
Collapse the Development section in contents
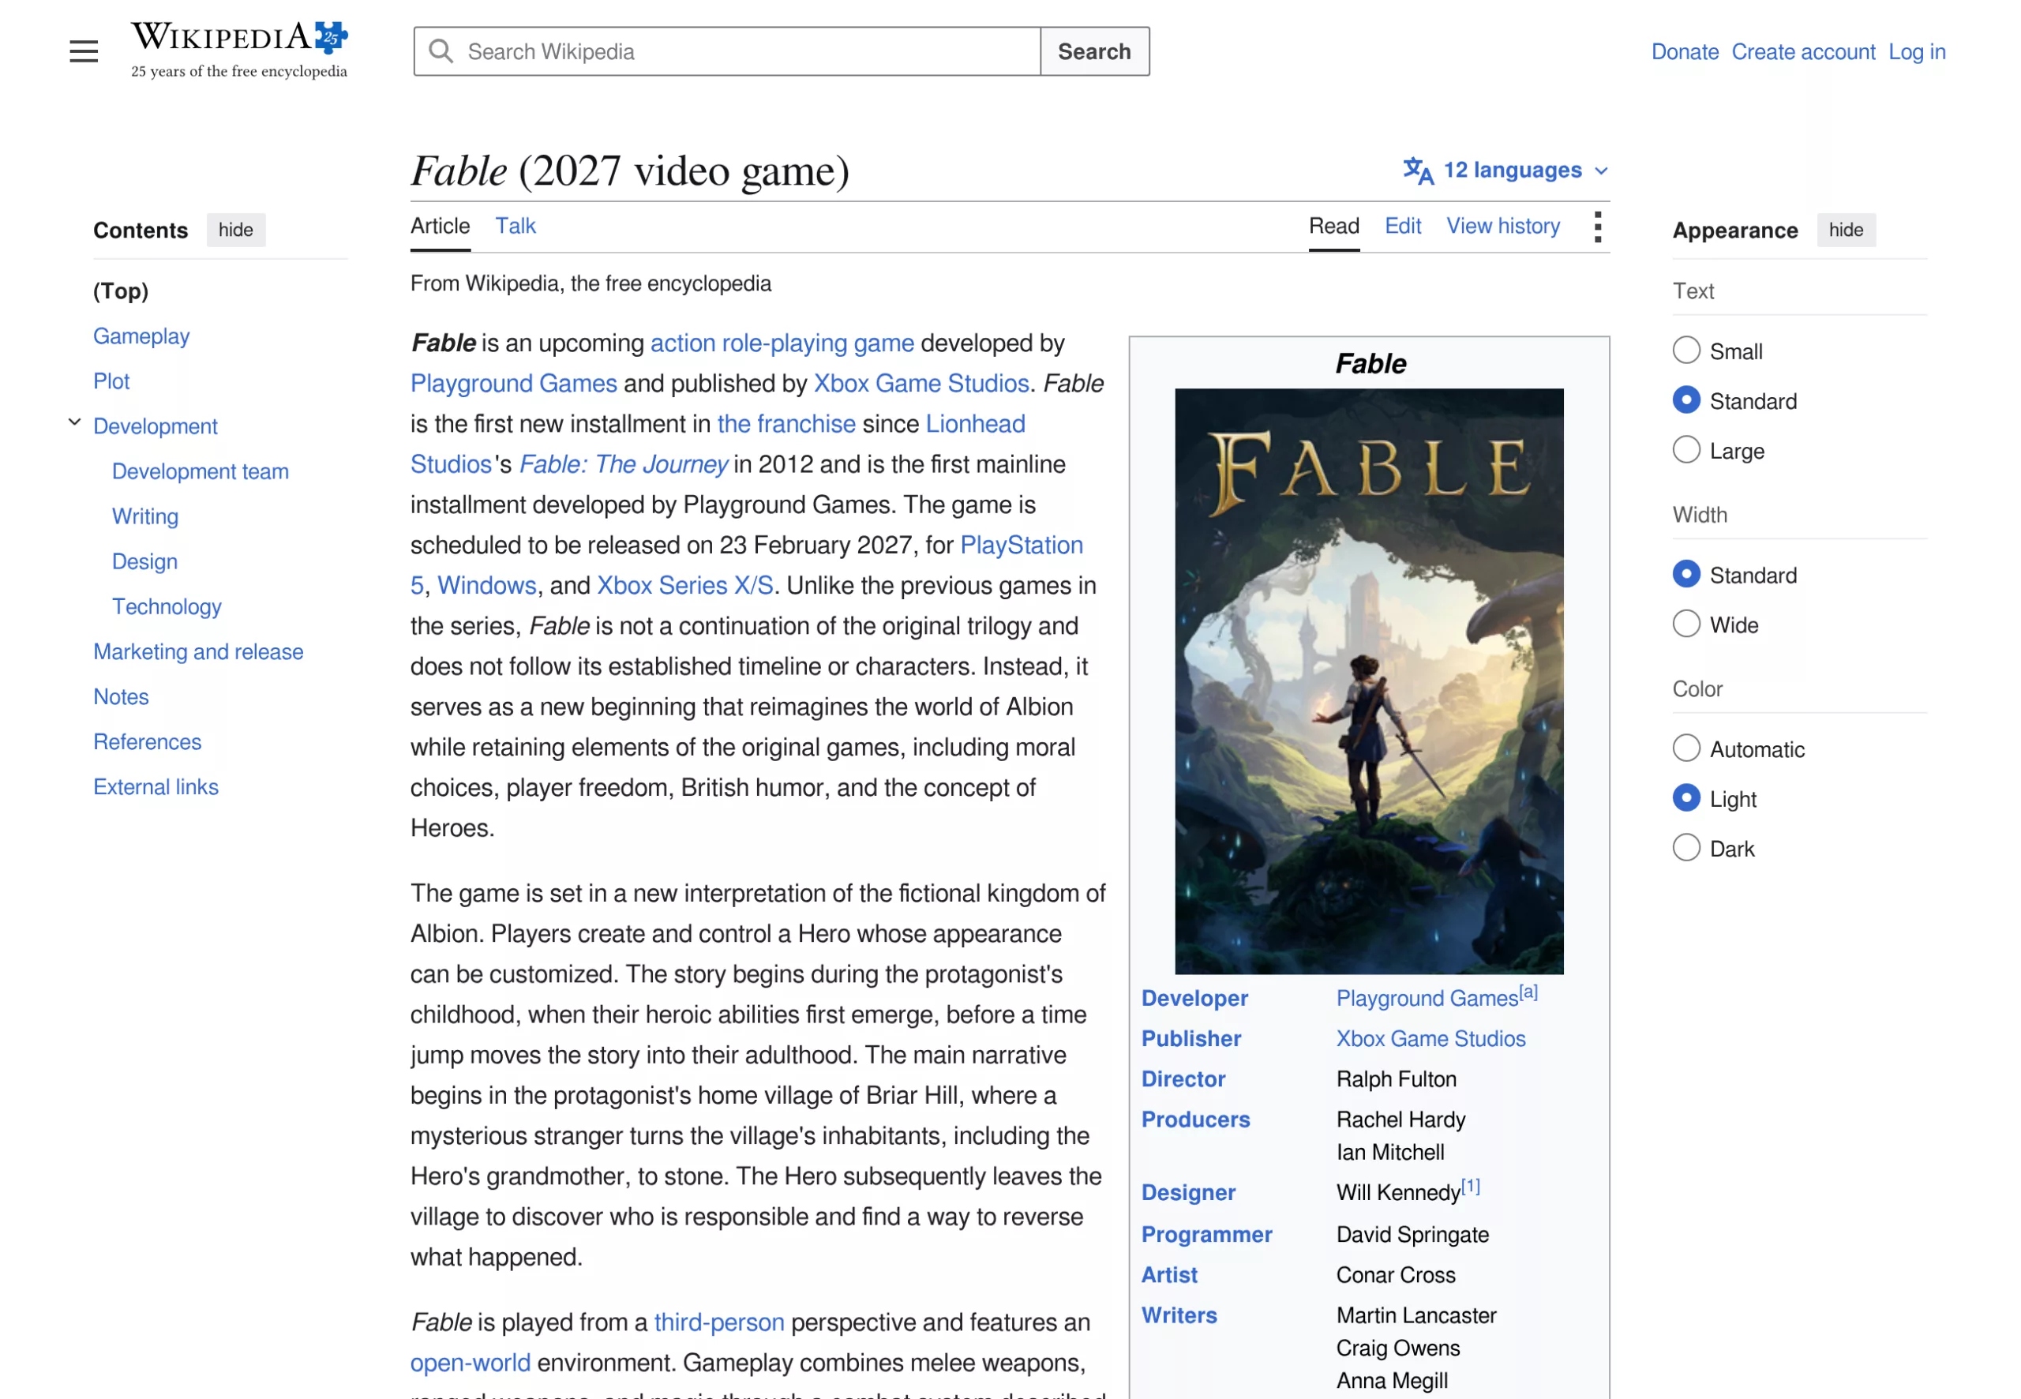(x=74, y=422)
